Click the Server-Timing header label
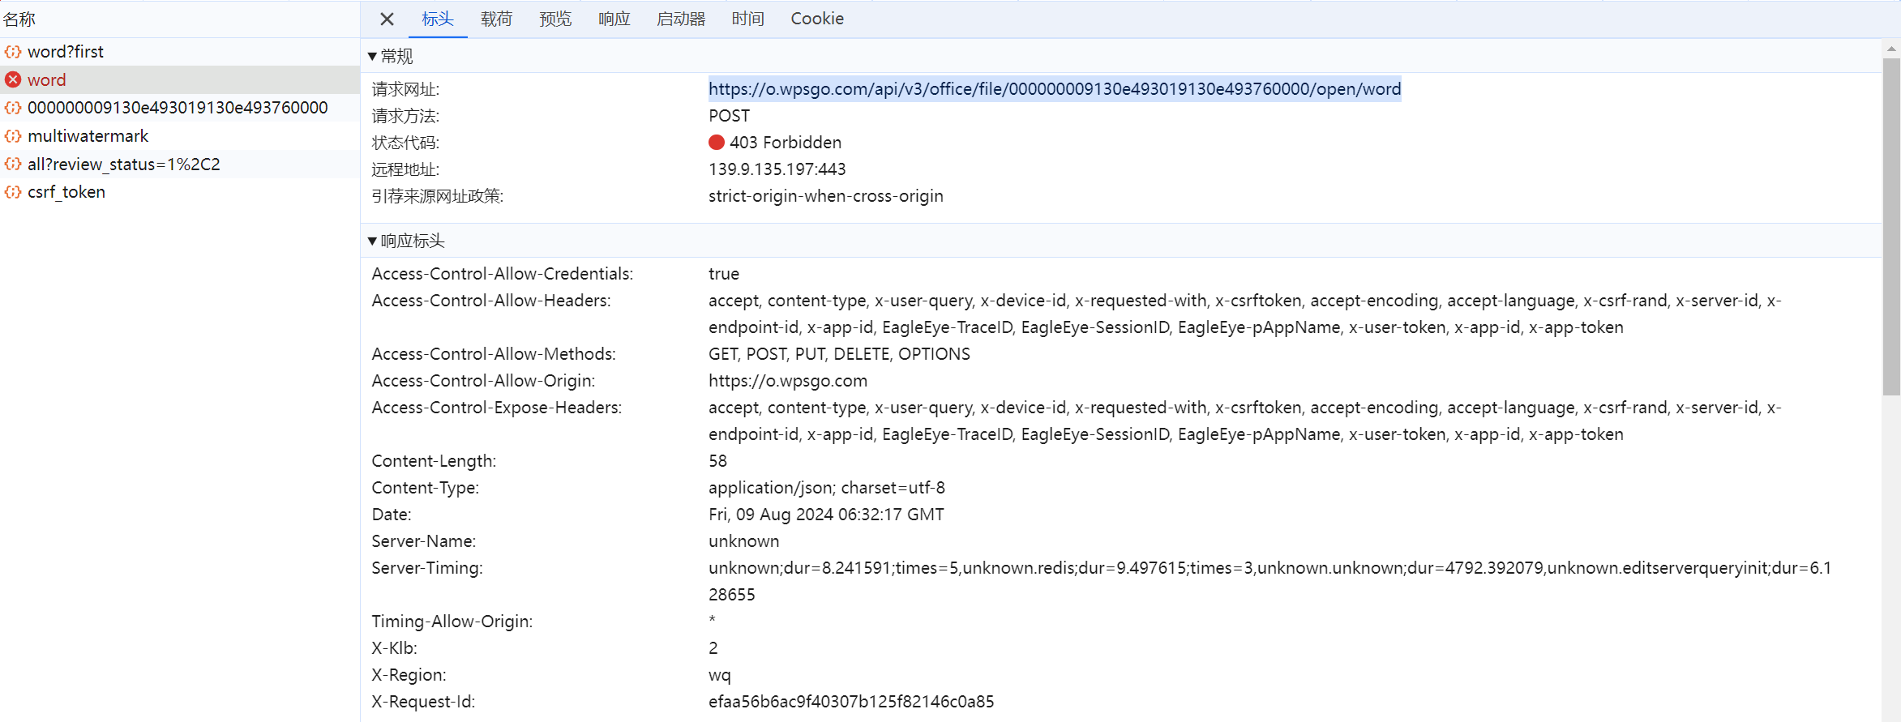This screenshot has height=722, width=1901. pos(427,568)
